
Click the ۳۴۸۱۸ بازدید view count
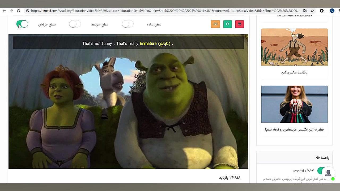230,177
